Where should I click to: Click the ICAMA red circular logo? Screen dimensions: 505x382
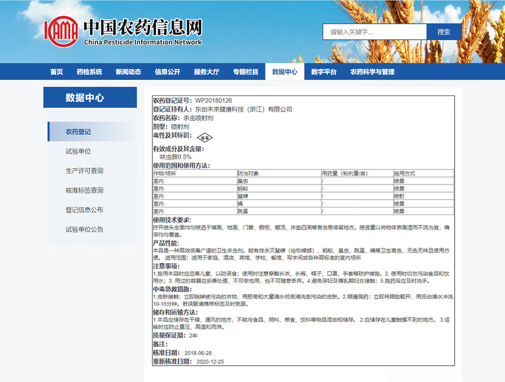(61, 31)
